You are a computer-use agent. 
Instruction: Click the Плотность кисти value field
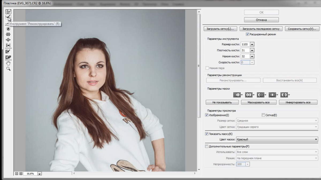point(245,50)
